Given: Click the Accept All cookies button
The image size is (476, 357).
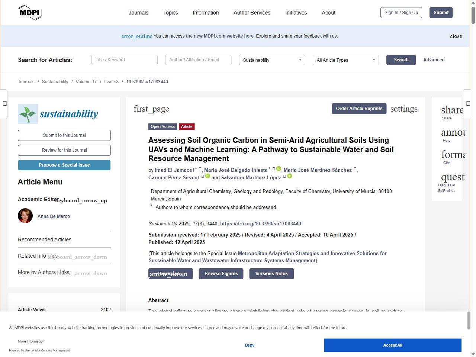Looking at the screenshot, I should point(392,345).
